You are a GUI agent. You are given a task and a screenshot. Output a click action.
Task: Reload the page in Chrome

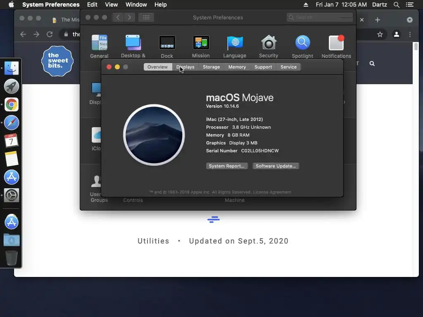[50, 34]
